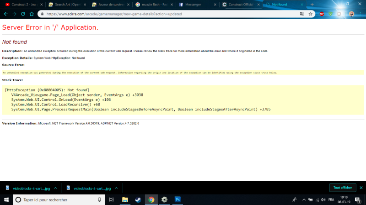Show hidden system tray icons
This screenshot has height=205, width=366.
click(304, 200)
